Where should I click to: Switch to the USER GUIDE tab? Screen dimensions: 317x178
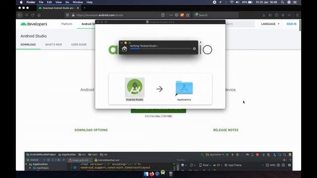coord(79,44)
